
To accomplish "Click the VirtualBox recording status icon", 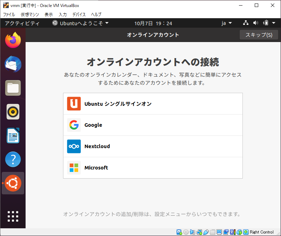I will pyautogui.click(x=226, y=232).
